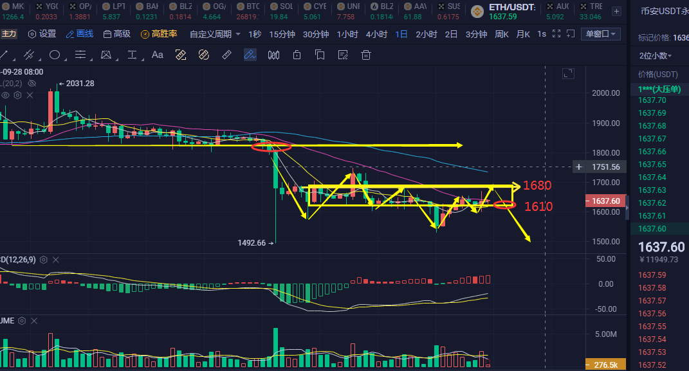Select the 1小时 timeframe
The width and height of the screenshot is (689, 371).
coord(347,34)
